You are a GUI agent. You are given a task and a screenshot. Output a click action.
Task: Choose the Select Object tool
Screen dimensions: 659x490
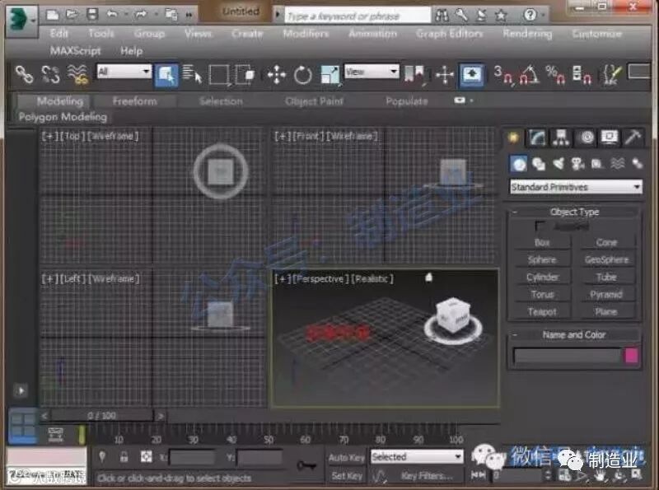pos(166,75)
